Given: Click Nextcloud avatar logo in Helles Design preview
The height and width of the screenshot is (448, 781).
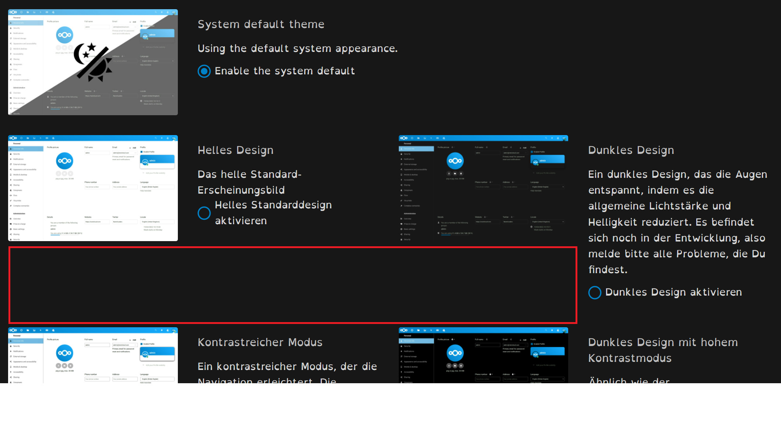Looking at the screenshot, I should pos(64,161).
